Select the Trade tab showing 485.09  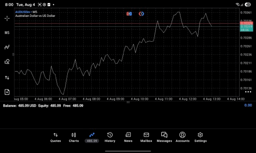[92, 137]
